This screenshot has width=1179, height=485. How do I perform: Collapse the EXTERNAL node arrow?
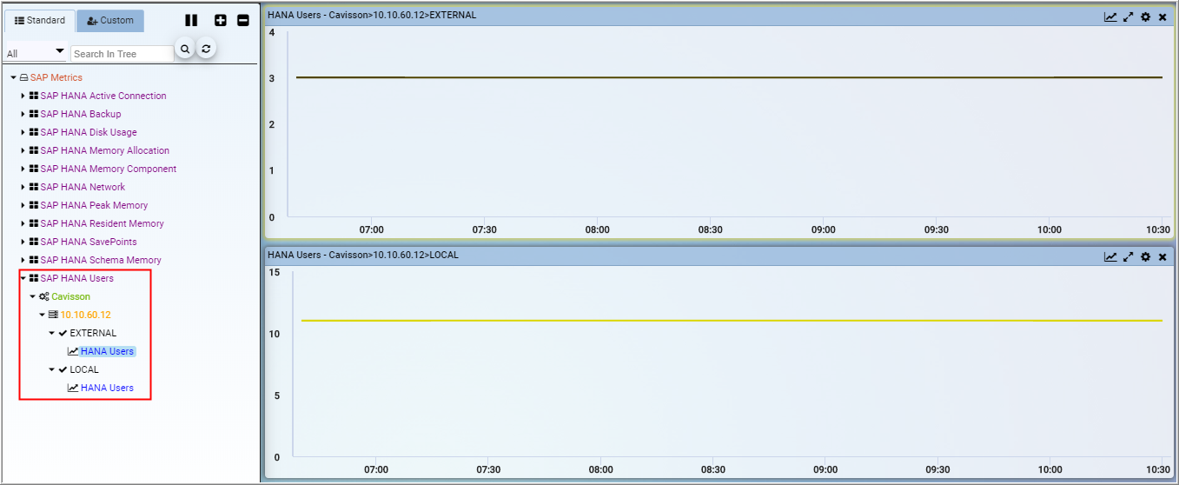[52, 334]
